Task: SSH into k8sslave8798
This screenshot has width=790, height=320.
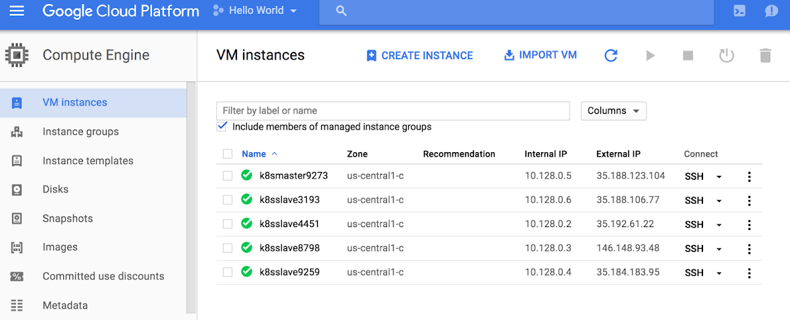Action: [694, 249]
